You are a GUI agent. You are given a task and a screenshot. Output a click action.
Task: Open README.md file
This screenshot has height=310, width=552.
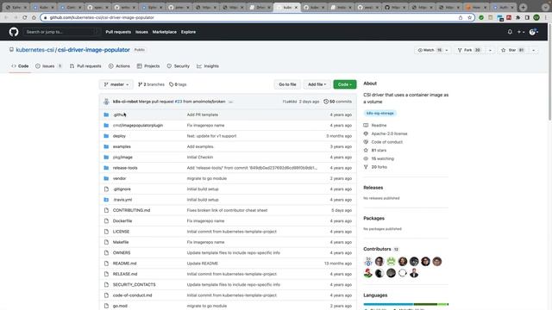click(x=124, y=263)
